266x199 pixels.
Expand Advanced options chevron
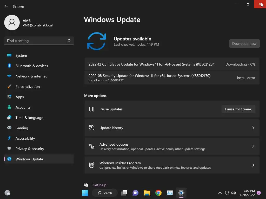253,146
